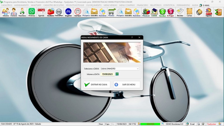Click the dialog help question mark

(132, 38)
